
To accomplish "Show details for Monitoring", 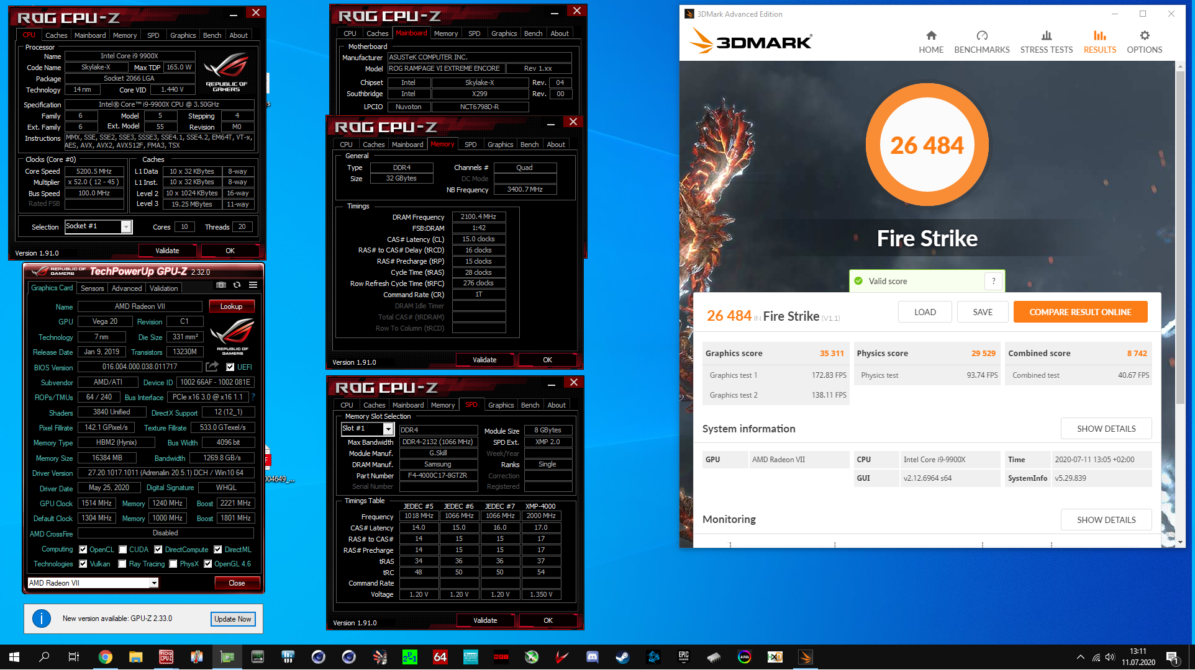I will click(x=1106, y=519).
